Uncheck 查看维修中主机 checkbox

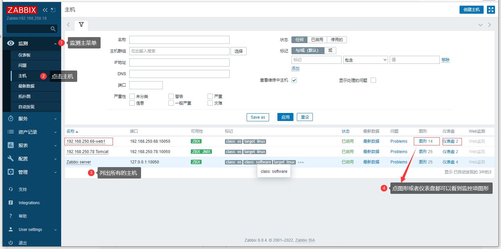(294, 80)
